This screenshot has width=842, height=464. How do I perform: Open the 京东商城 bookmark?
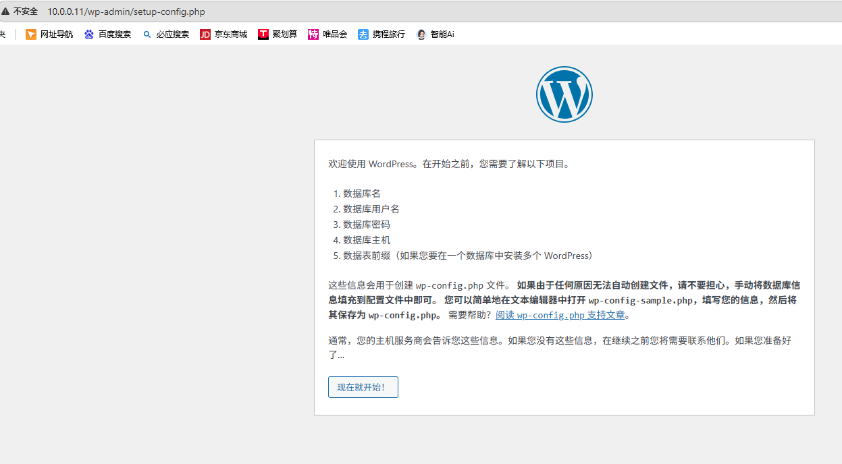point(223,34)
